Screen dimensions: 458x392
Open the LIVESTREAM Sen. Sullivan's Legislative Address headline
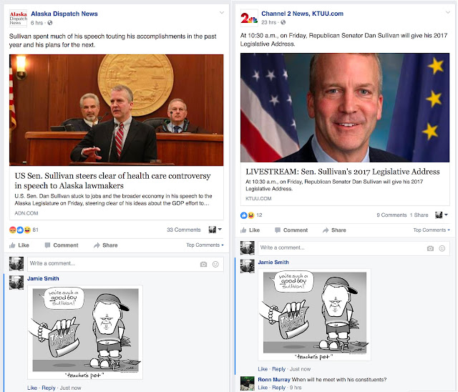343,172
